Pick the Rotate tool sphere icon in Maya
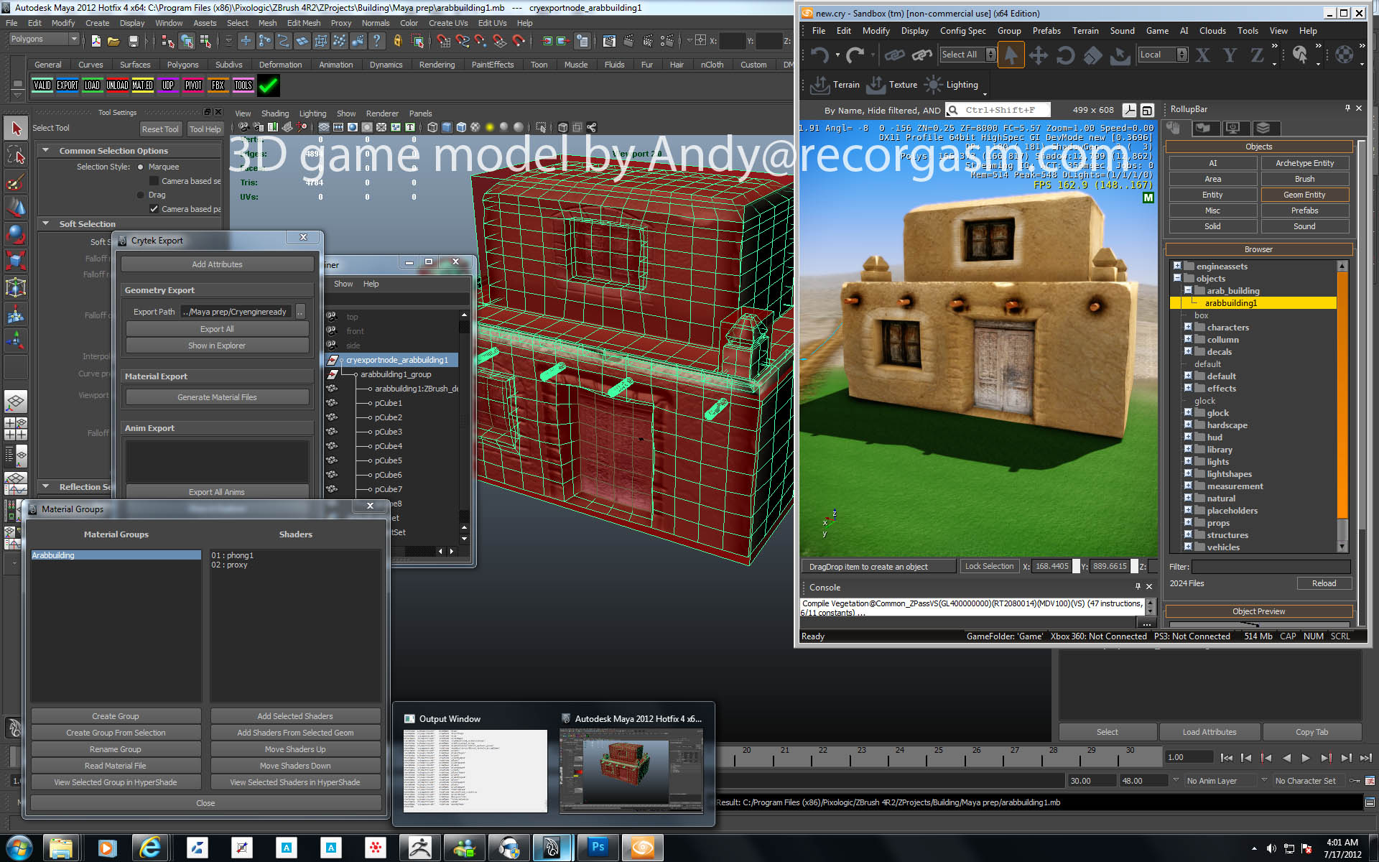Image resolution: width=1379 pixels, height=862 pixels. point(16,234)
